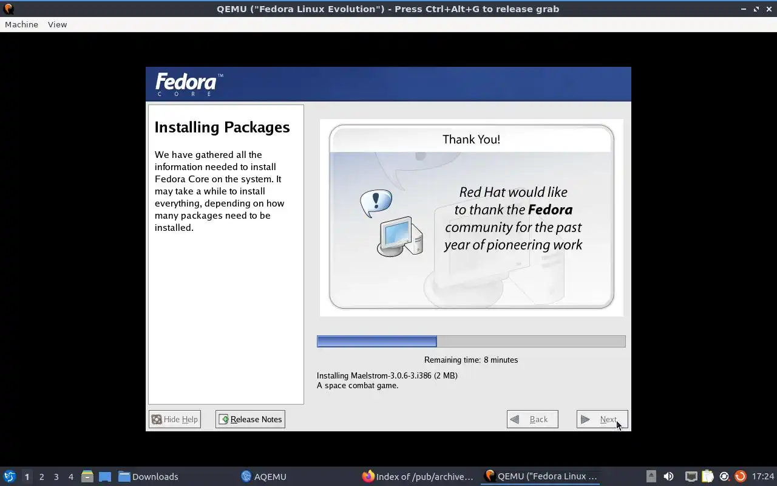Image resolution: width=777 pixels, height=486 pixels.
Task: Switch to workspace 4
Action: click(70, 477)
